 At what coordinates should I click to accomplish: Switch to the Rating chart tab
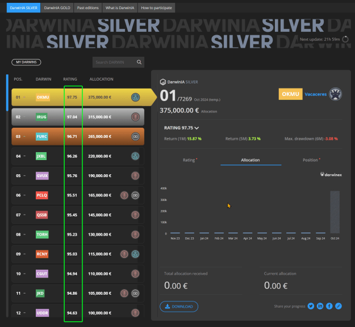click(190, 160)
